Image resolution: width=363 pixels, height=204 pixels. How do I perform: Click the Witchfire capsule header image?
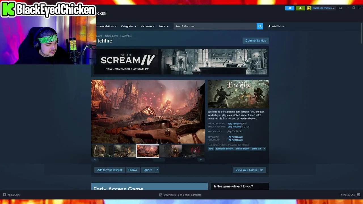pyautogui.click(x=238, y=94)
